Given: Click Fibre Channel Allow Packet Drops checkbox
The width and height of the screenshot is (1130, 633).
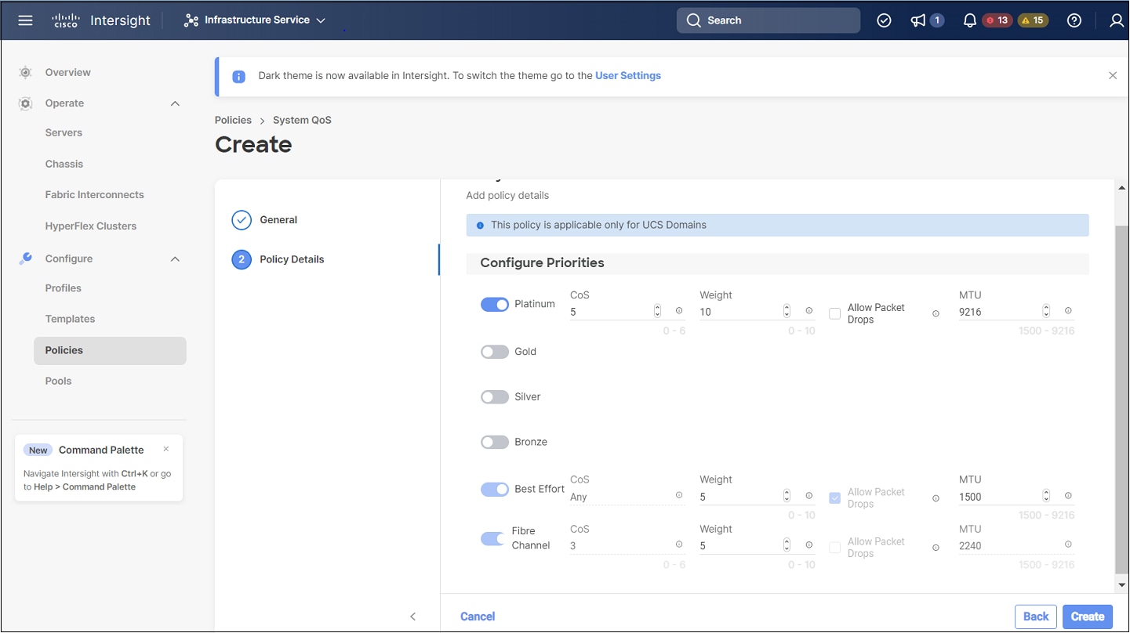Looking at the screenshot, I should tap(834, 547).
